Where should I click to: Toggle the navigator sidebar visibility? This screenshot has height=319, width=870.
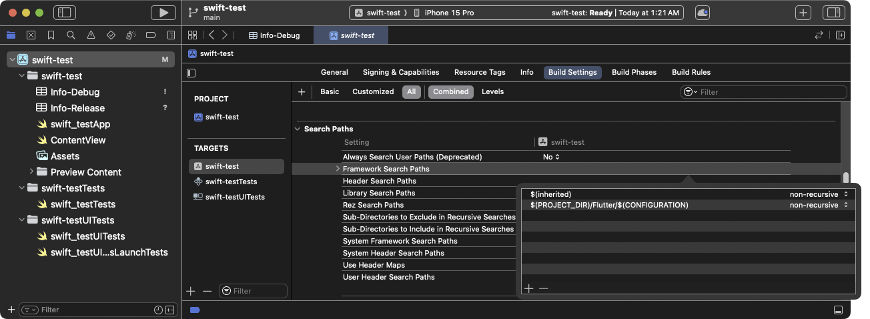click(x=65, y=12)
